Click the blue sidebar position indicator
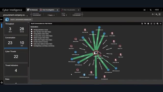The height and width of the screenshot is (92, 163). (2, 26)
